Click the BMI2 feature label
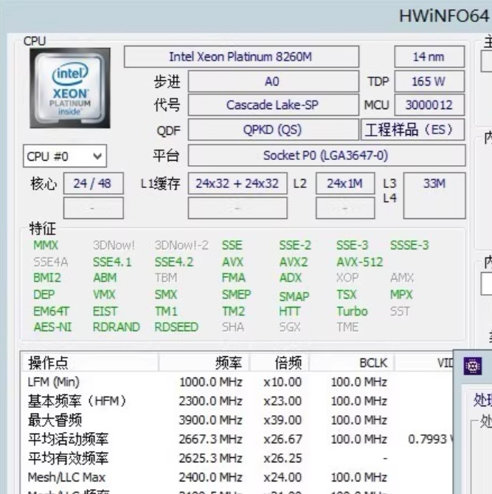492x494 pixels. [x=47, y=277]
